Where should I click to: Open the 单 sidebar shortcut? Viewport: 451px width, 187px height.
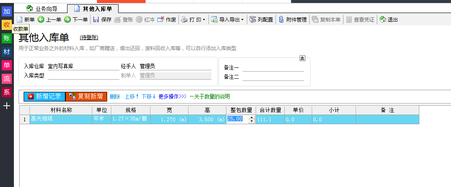point(7,66)
